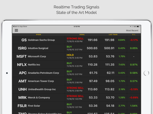Viewport: 153px width, 114px height.
Task: Click the location arrow status icon
Action: coord(131,26)
